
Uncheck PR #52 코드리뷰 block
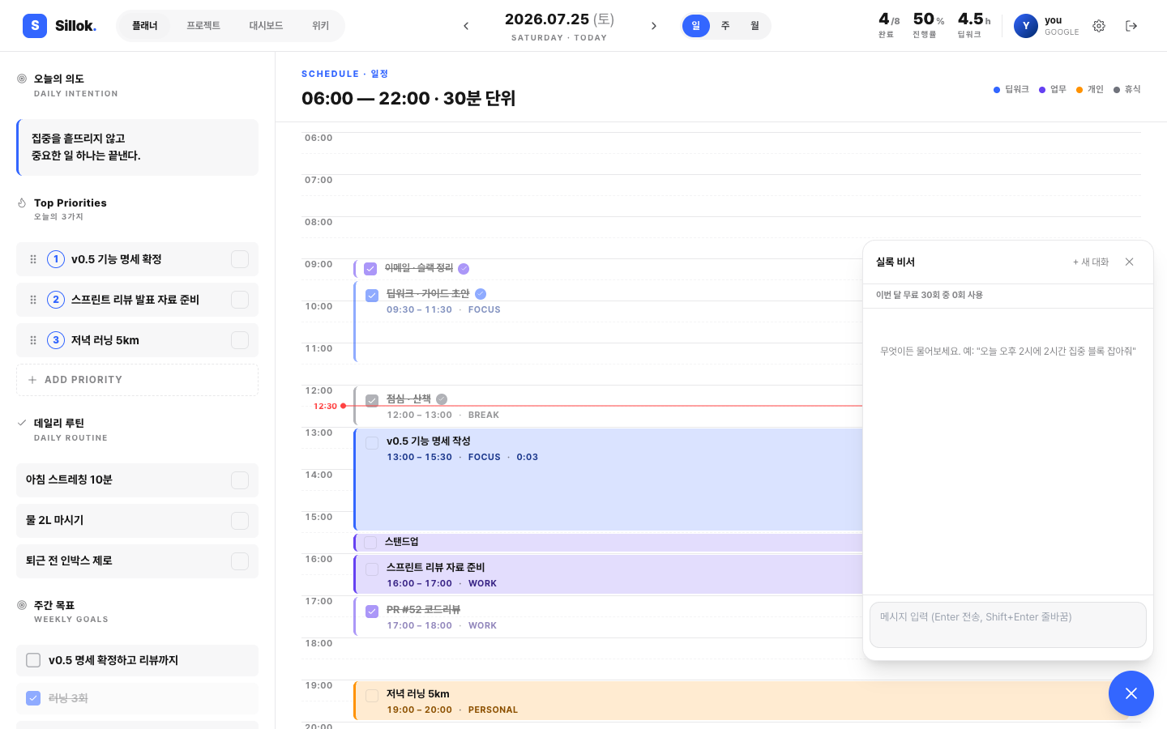coord(372,612)
